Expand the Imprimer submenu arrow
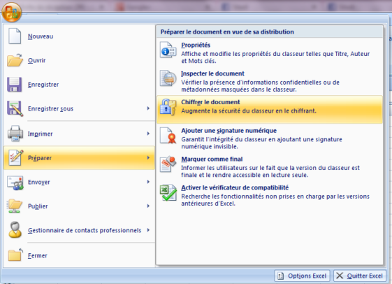Screen dimensions: 392x284 (x=148, y=134)
